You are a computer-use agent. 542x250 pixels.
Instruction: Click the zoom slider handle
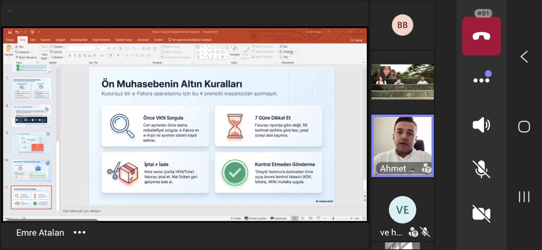point(333,218)
